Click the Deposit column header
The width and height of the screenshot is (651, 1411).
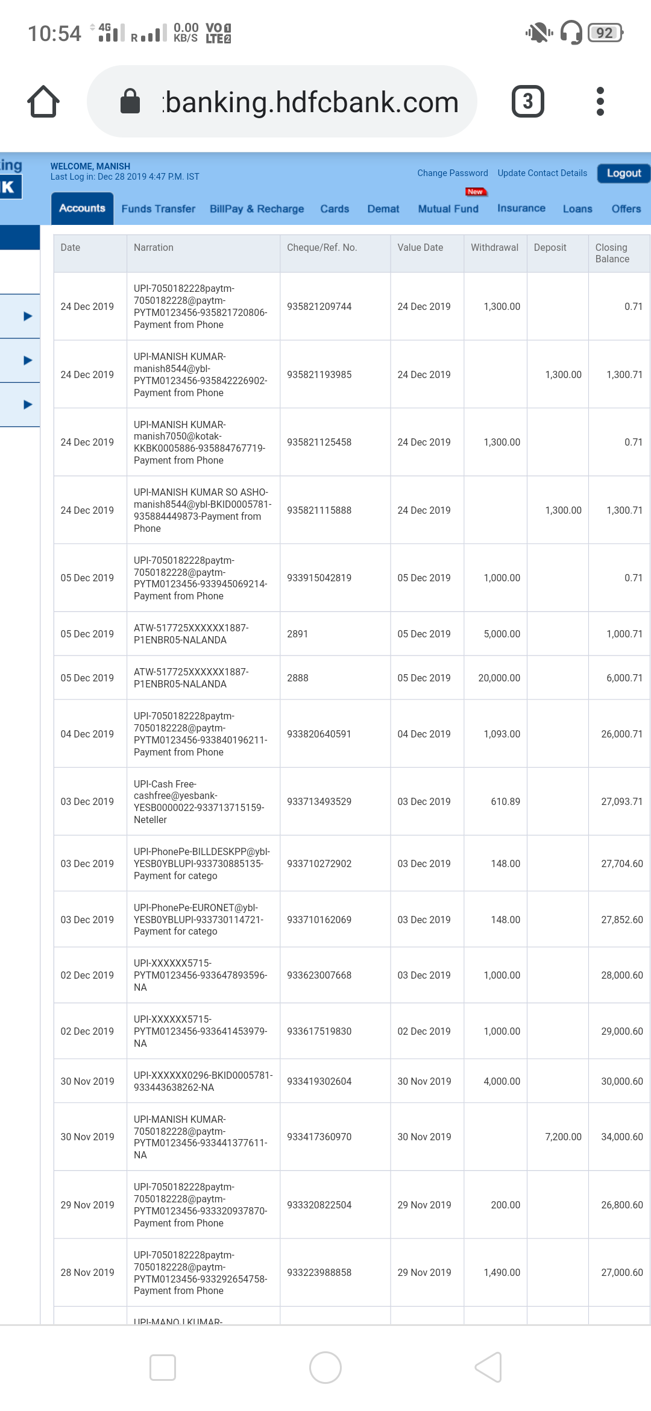[558, 253]
